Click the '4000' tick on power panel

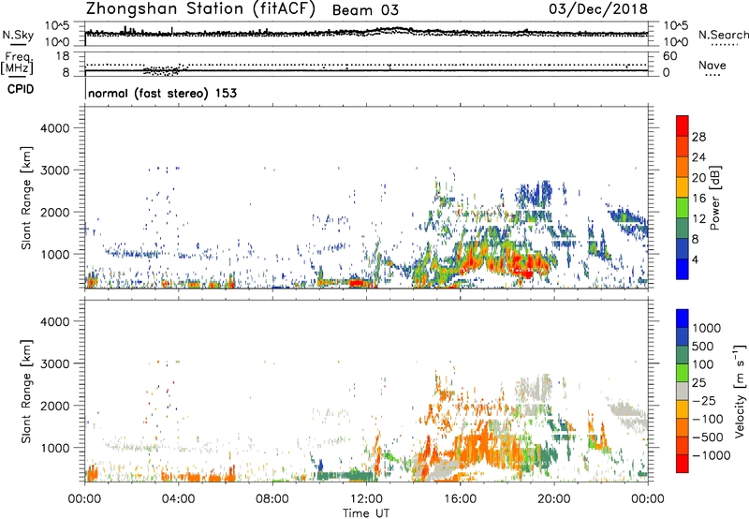tap(54, 128)
